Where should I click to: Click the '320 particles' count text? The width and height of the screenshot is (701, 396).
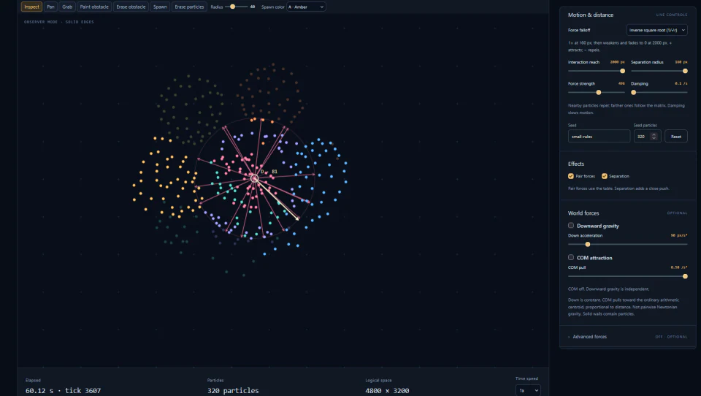[233, 390]
